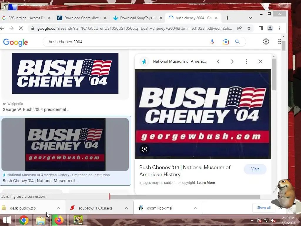The height and width of the screenshot is (226, 301).
Task: Open Bush Cheney '04 National Museum result link
Action: [41, 181]
